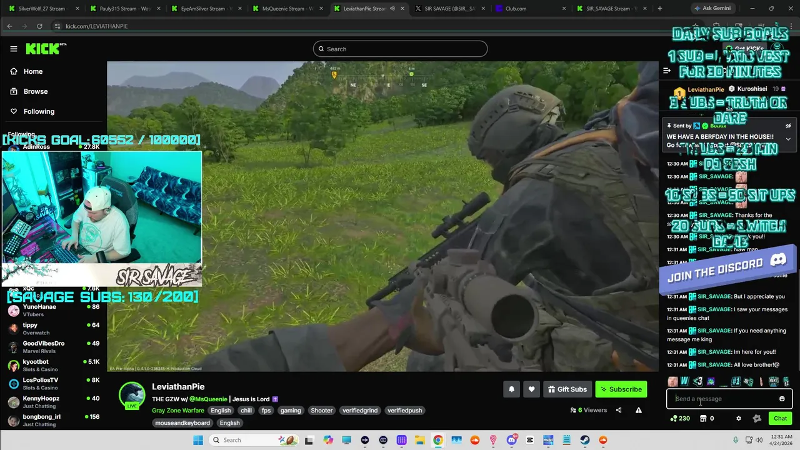Click the Ask Gemini button
The height and width of the screenshot is (450, 800).
[x=712, y=9]
